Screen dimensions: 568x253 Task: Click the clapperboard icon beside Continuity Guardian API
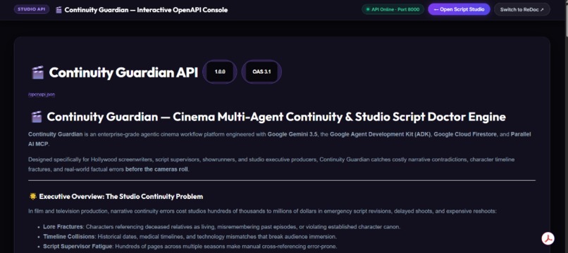(x=37, y=72)
